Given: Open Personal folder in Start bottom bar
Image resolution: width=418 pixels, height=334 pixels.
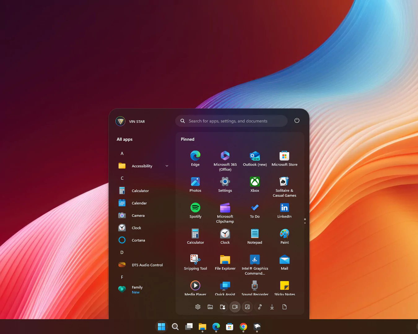Looking at the screenshot, I should [223, 307].
